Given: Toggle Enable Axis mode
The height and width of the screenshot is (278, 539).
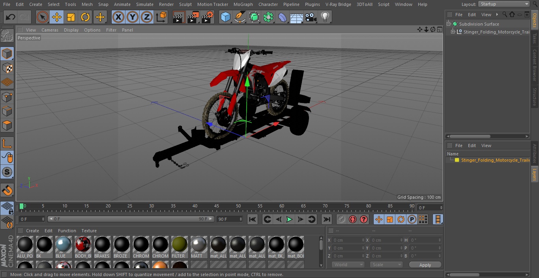Looking at the screenshot, I should [7, 144].
